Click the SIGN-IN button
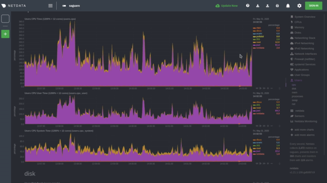 [314, 5]
